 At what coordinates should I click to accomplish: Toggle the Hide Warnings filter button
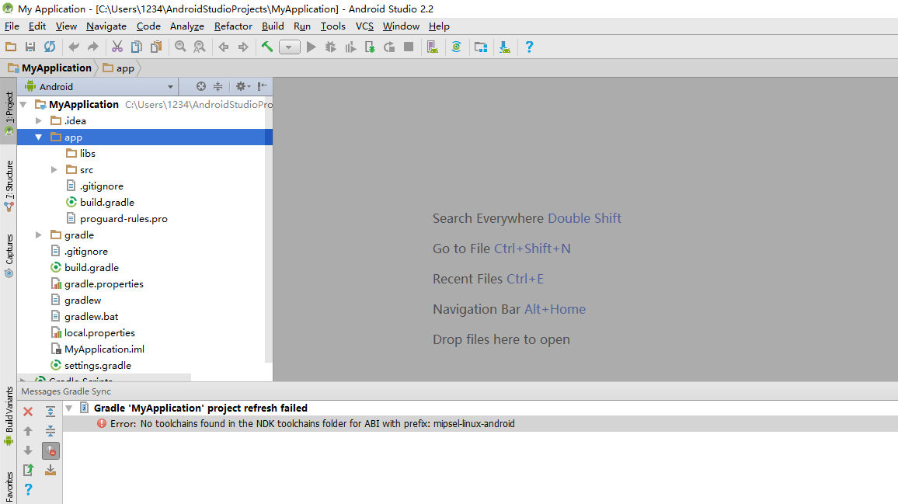coord(50,450)
